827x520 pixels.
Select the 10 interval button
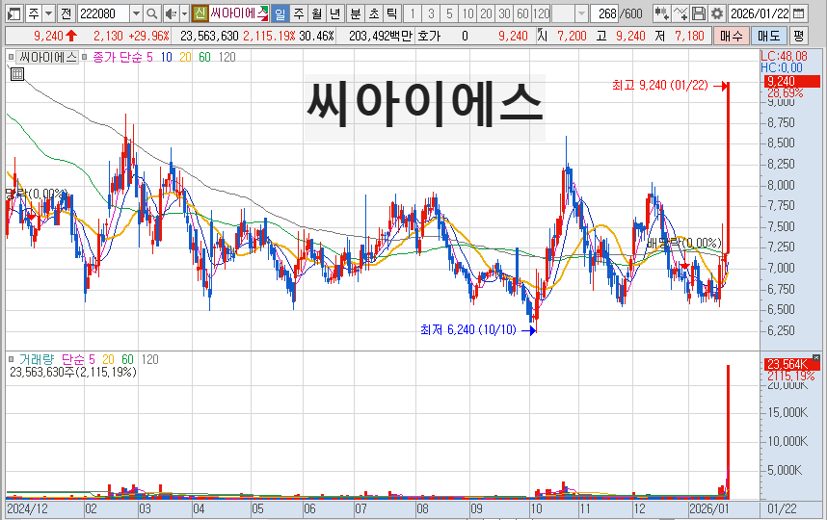tap(467, 13)
